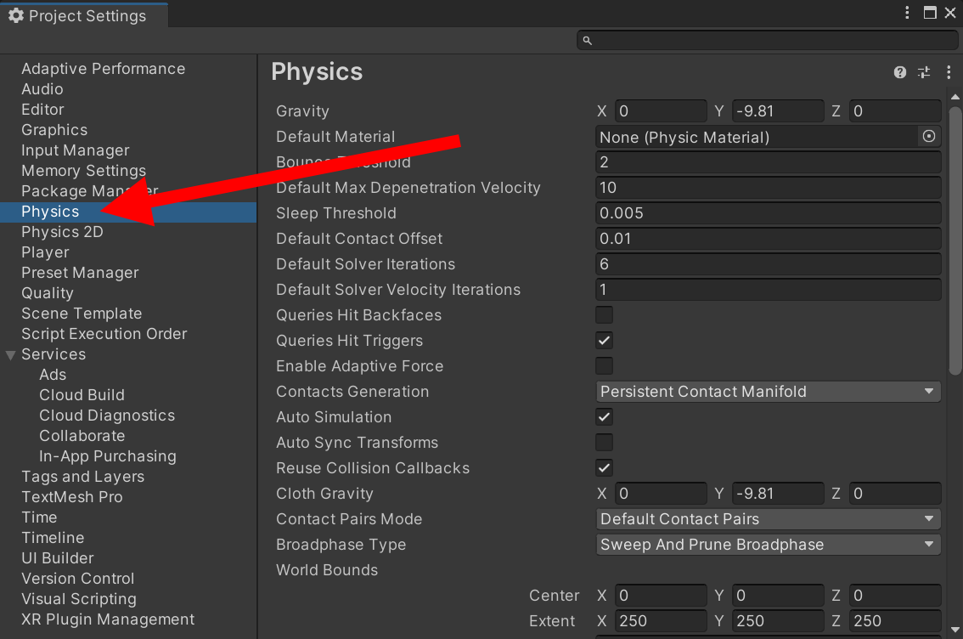The width and height of the screenshot is (963, 639).
Task: Select Physics 2D category
Action: coord(62,232)
